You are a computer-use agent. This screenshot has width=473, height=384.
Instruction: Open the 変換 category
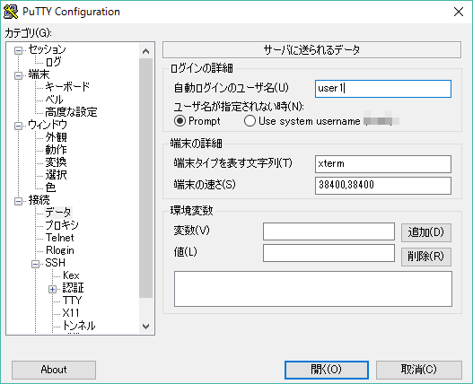tap(57, 162)
